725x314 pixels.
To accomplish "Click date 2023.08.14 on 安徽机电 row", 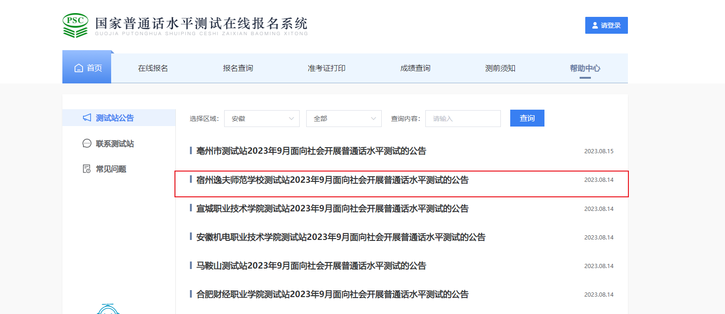I will 599,238.
